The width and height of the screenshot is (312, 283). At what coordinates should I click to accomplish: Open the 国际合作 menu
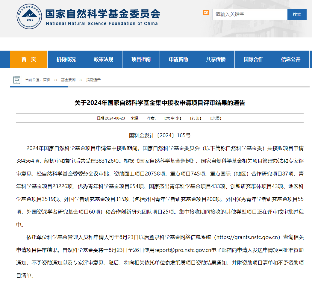click(x=253, y=59)
